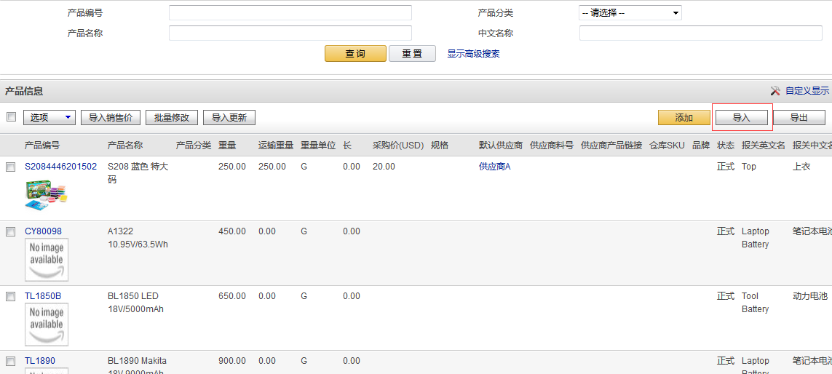Click the 默认供应商 column header
Image resolution: width=832 pixels, height=374 pixels.
point(500,146)
